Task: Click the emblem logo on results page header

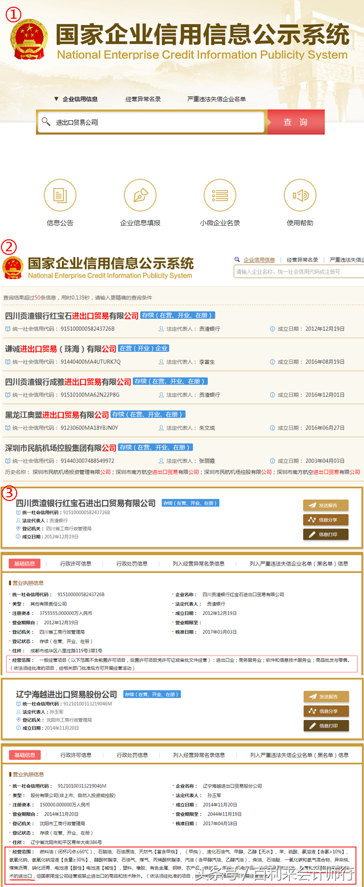Action: (x=12, y=267)
